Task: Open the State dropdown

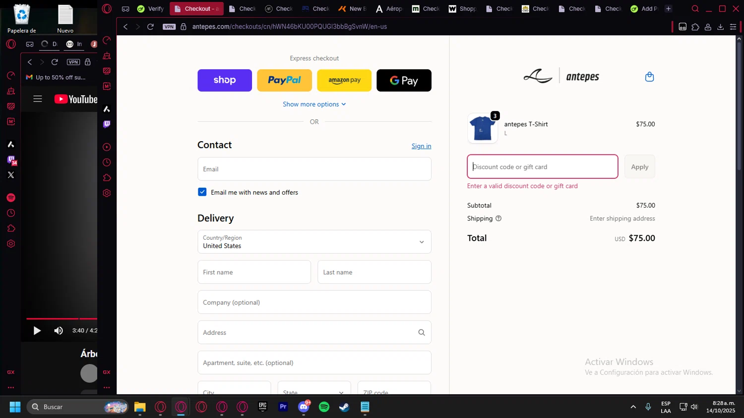Action: (314, 388)
